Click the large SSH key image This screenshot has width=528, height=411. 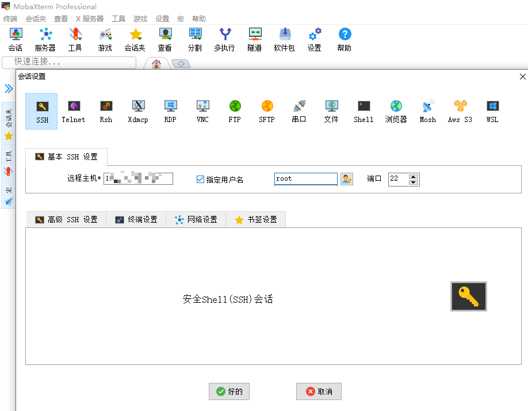pyautogui.click(x=469, y=296)
